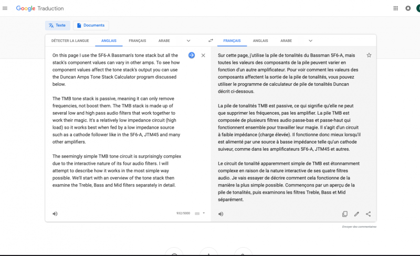The image size is (420, 256).
Task: Save translation with the star icon
Action: point(369,55)
